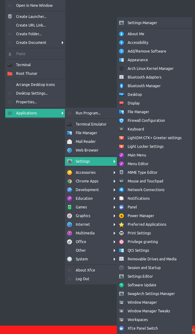Click the Display settings icon

click(x=121, y=103)
